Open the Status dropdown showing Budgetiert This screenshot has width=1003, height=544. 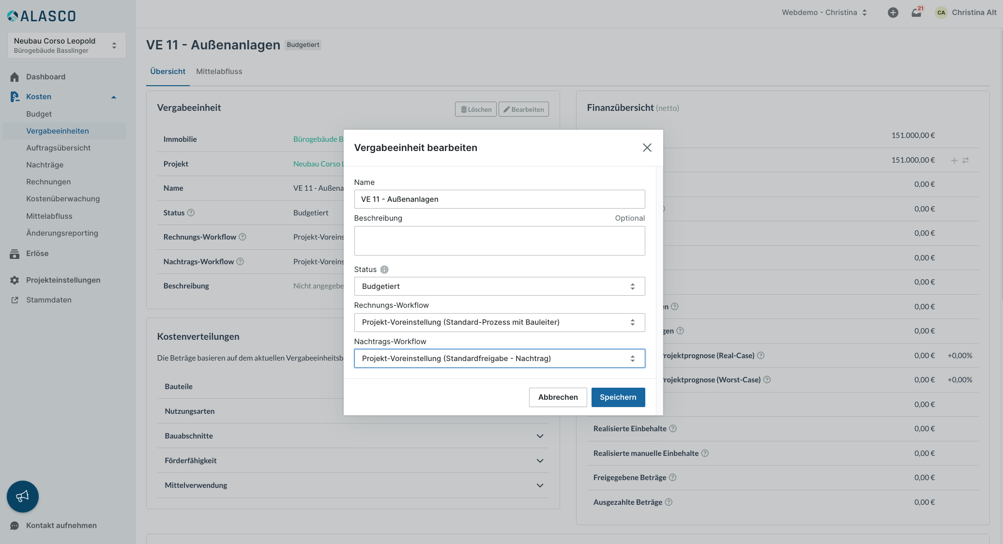tap(499, 287)
